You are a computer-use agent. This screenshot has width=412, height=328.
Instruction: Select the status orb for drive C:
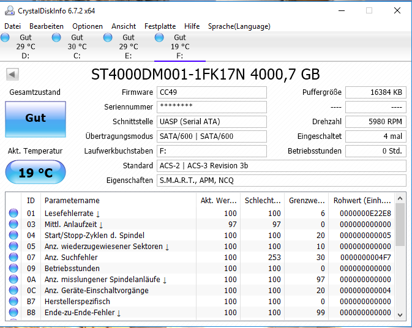(56, 37)
